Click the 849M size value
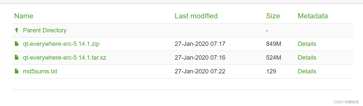The width and height of the screenshot is (363, 106). click(x=274, y=44)
